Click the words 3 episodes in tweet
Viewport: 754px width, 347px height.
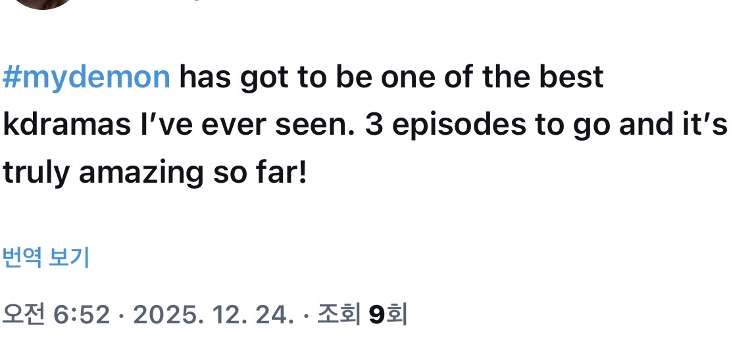pos(445,126)
